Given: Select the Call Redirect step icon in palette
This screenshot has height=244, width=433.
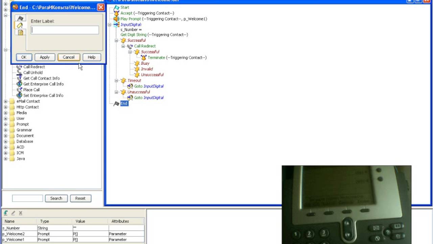Looking at the screenshot, I should 19,67.
